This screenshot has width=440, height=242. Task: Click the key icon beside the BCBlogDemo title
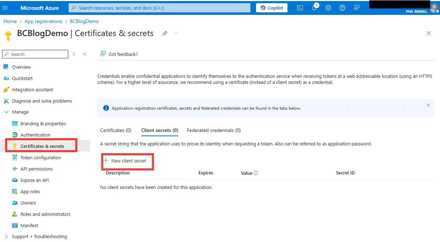coord(8,36)
